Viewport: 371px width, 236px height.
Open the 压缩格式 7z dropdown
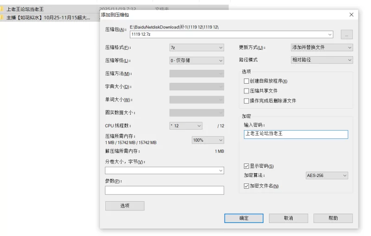click(x=197, y=48)
